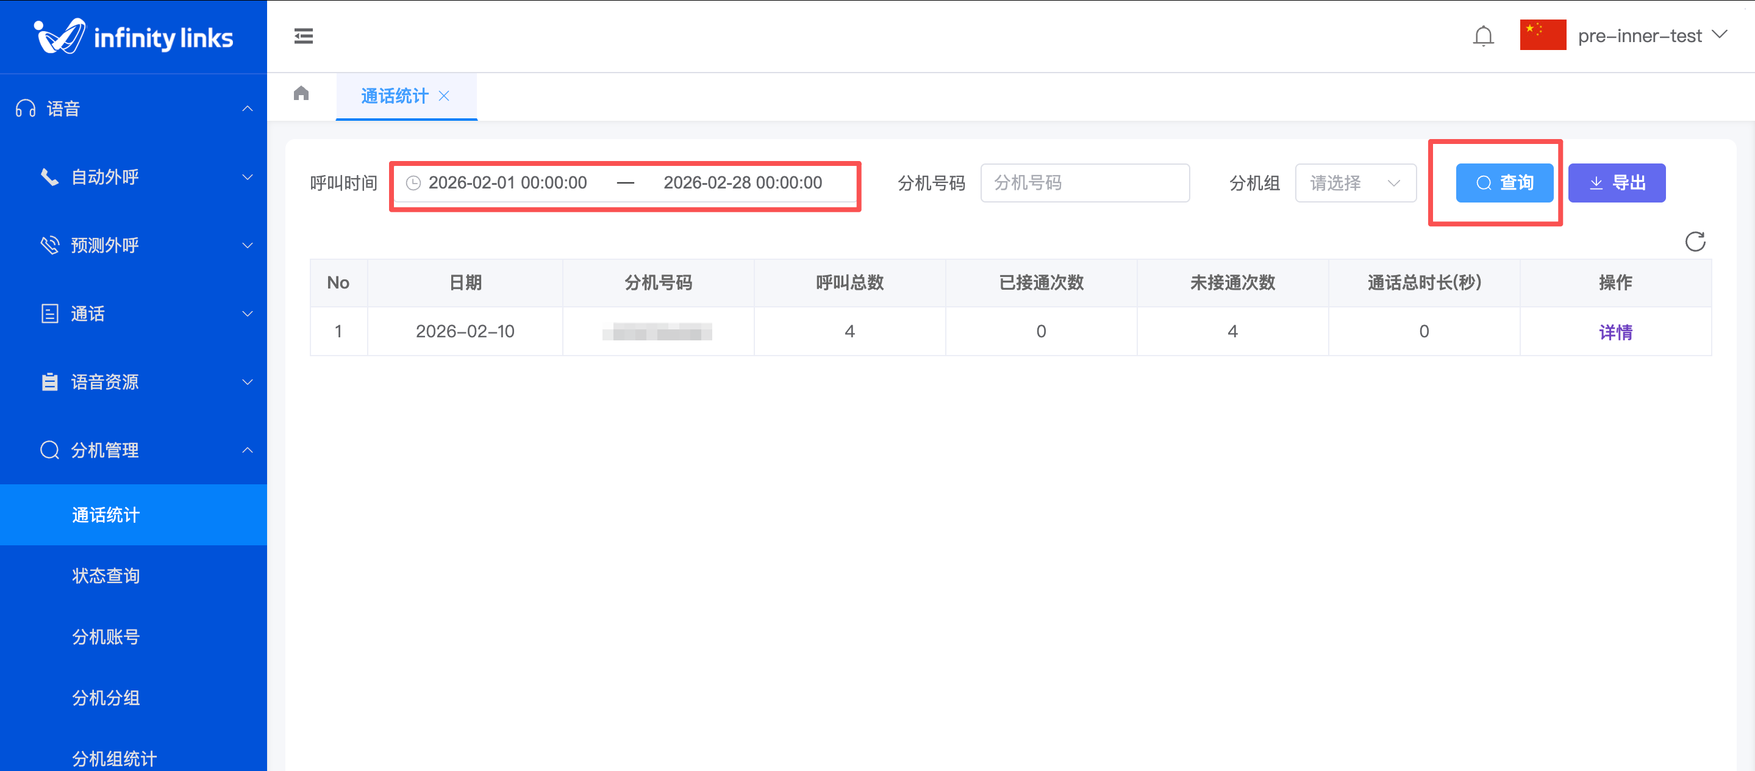Click the 导出 export button

pyautogui.click(x=1616, y=183)
